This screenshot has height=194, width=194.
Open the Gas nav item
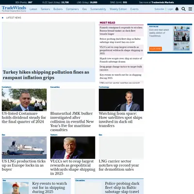click(84, 9)
